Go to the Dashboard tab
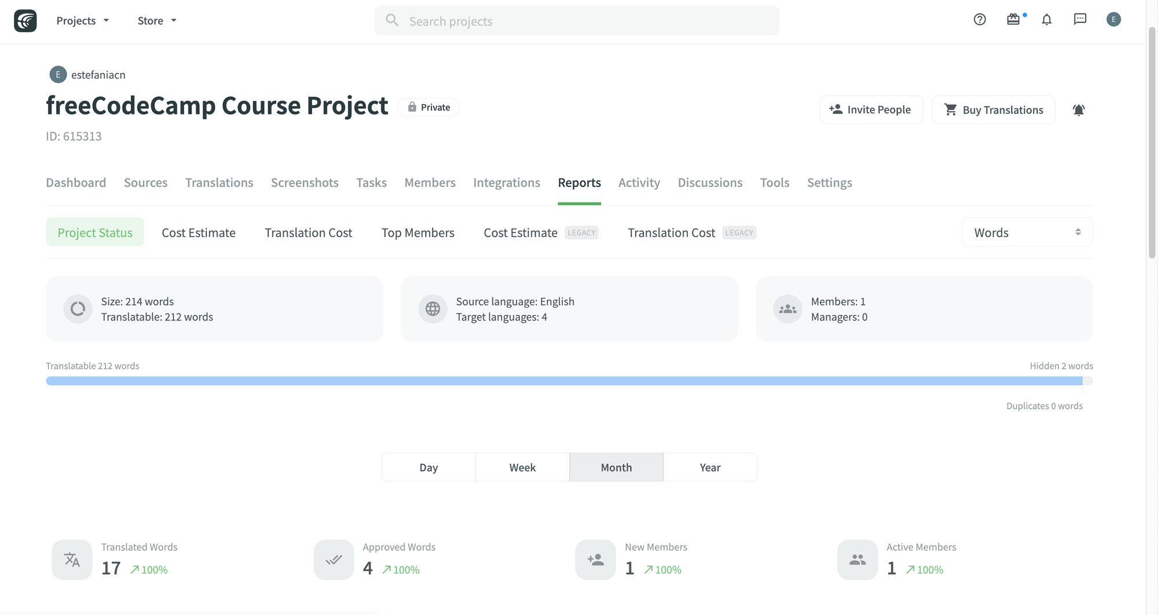 pos(76,183)
